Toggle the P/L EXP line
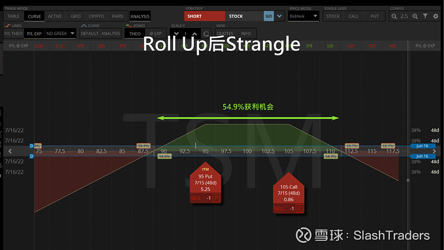The image size is (444, 250). point(34,33)
